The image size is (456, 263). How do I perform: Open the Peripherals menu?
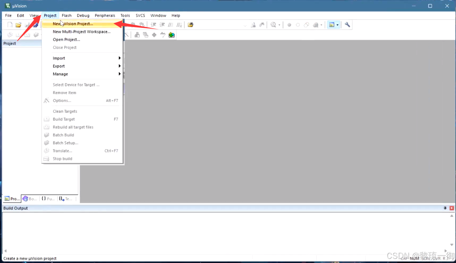click(105, 16)
